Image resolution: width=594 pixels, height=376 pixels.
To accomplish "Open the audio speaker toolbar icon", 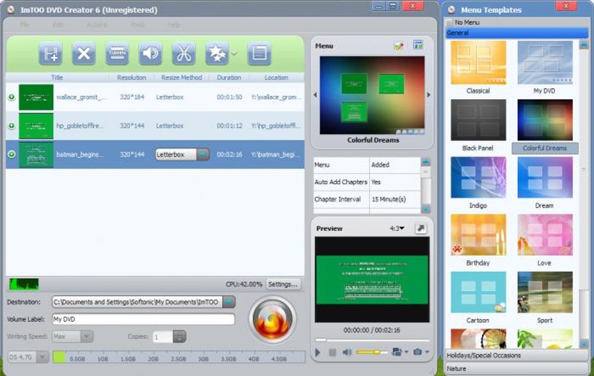I will point(150,54).
